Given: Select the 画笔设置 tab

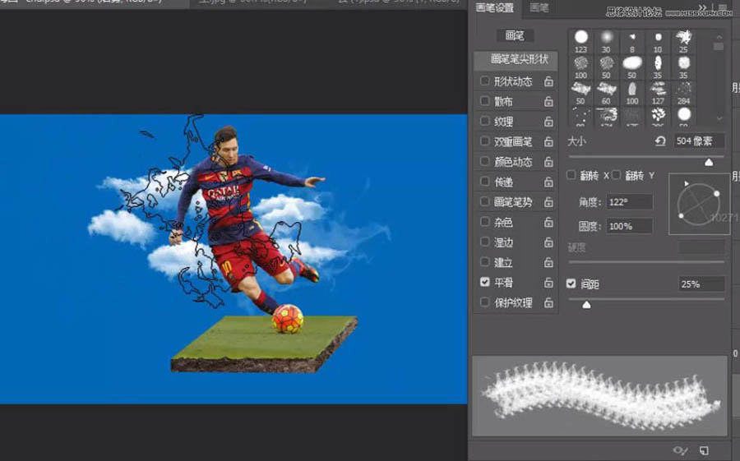Looking at the screenshot, I should [495, 8].
